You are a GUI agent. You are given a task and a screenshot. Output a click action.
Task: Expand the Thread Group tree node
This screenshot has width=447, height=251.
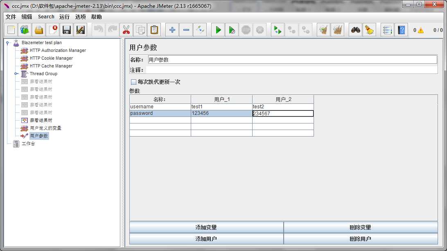tap(16, 74)
